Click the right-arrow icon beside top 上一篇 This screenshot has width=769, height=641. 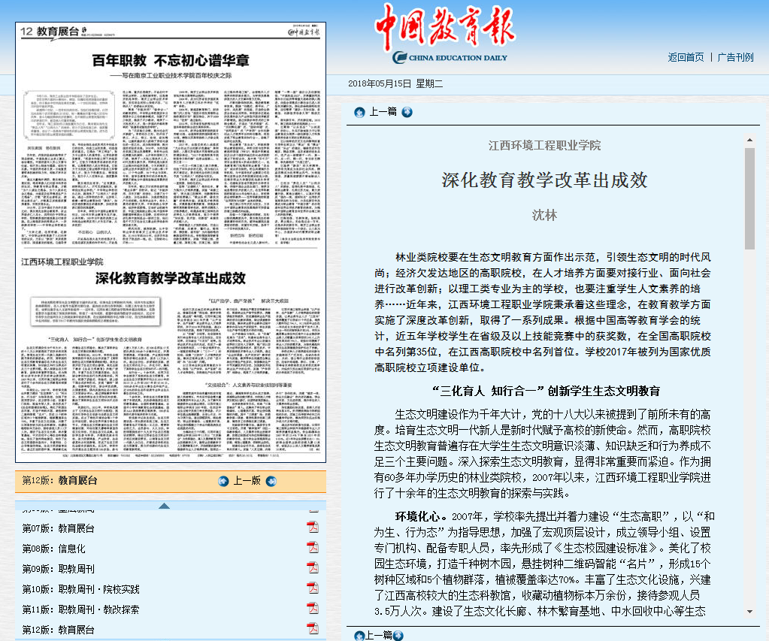(x=407, y=112)
